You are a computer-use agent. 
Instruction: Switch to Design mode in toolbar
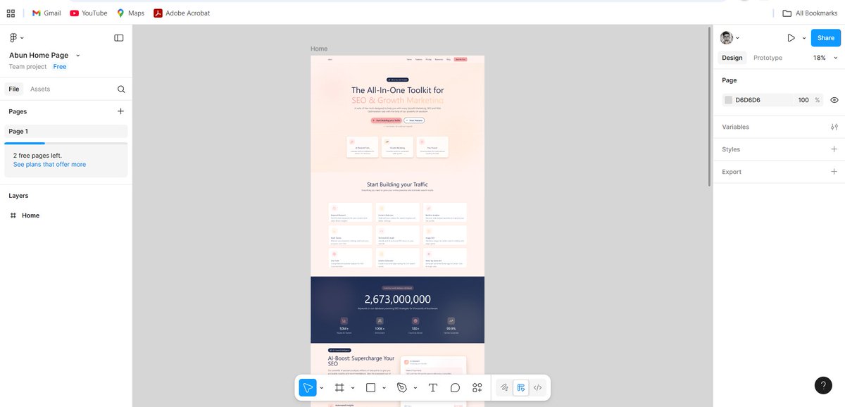(521, 387)
